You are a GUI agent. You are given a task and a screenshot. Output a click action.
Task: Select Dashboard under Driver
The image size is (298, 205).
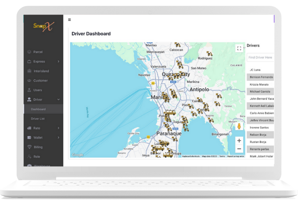[x=43, y=109]
